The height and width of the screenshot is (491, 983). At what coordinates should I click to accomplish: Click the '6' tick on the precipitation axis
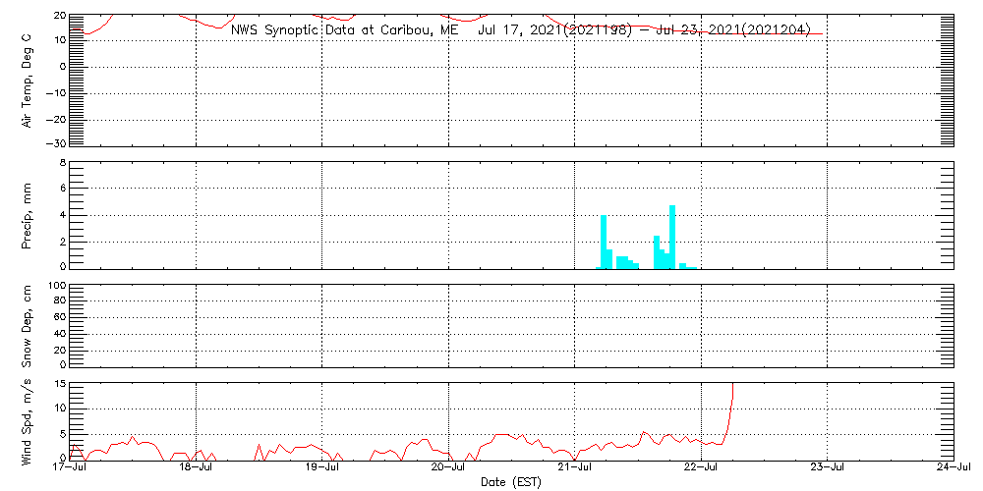pos(63,188)
